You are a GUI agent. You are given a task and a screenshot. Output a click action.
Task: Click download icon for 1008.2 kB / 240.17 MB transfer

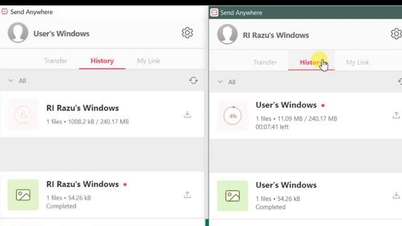(187, 114)
